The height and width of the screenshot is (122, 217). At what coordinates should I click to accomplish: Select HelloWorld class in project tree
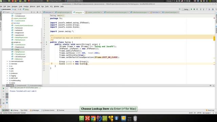click(x=19, y=30)
